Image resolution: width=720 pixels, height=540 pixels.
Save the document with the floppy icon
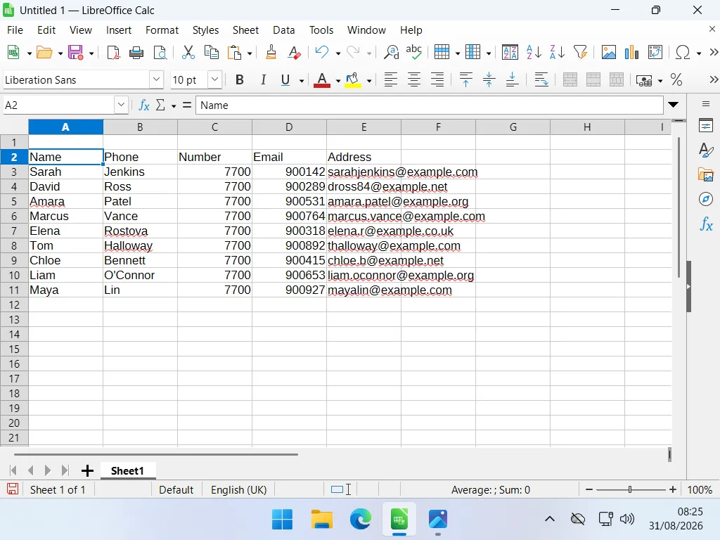tap(76, 52)
